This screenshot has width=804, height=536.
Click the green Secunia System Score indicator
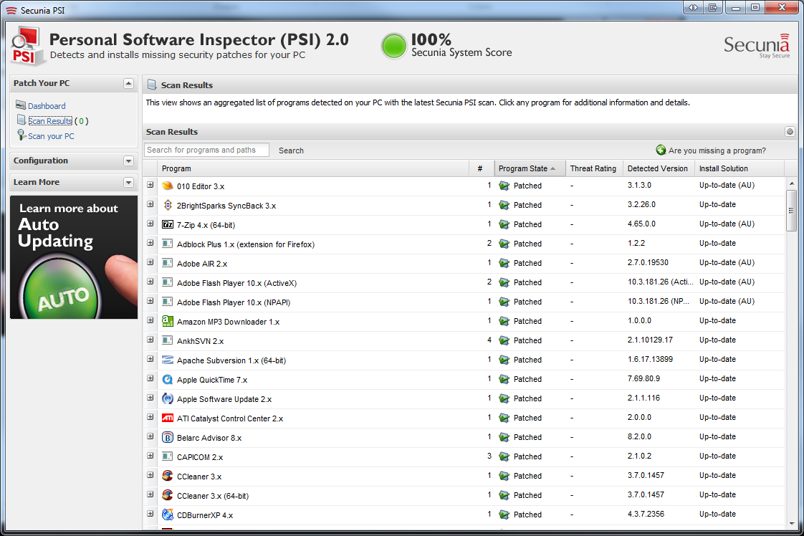pyautogui.click(x=394, y=46)
